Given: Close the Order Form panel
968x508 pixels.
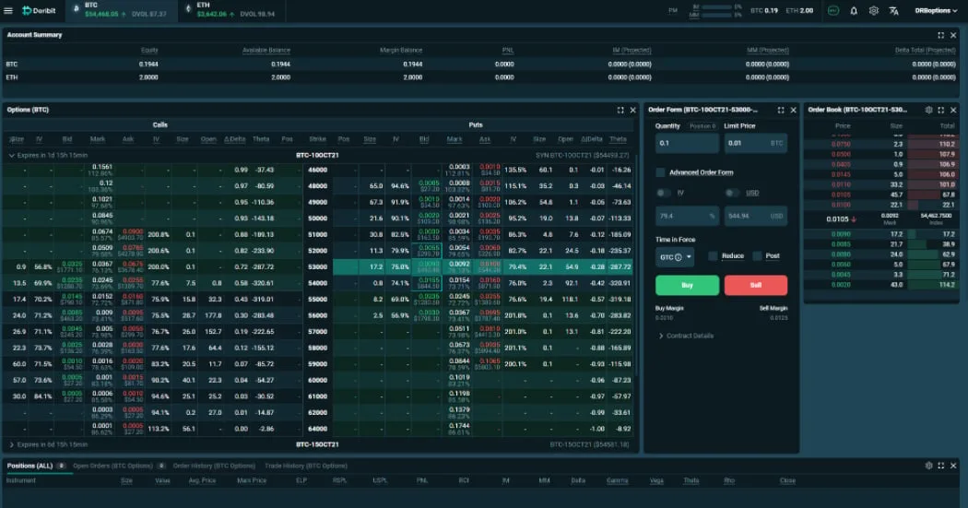Looking at the screenshot, I should click(x=793, y=110).
